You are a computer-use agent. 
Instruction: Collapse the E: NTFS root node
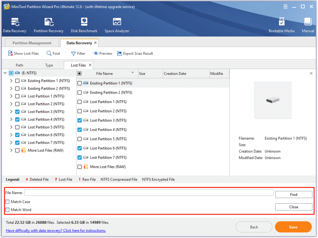5,73
